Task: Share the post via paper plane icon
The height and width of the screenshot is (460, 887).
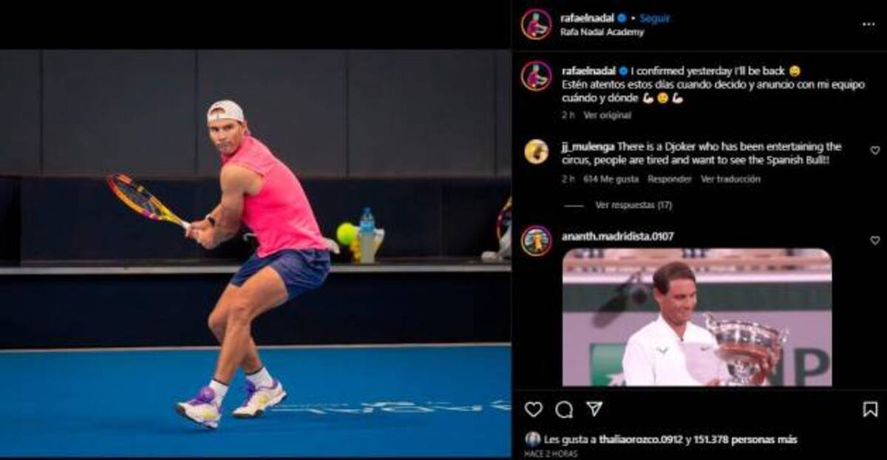Action: tap(594, 409)
